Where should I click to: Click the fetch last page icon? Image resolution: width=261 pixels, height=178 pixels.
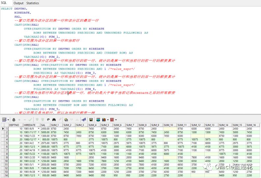click(43, 120)
